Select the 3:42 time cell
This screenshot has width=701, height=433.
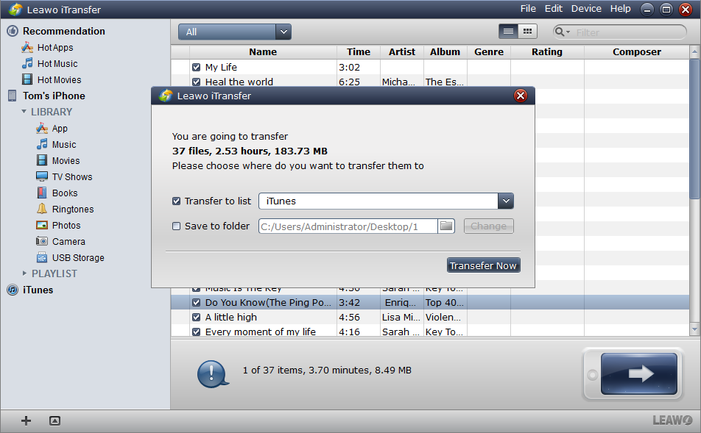359,302
